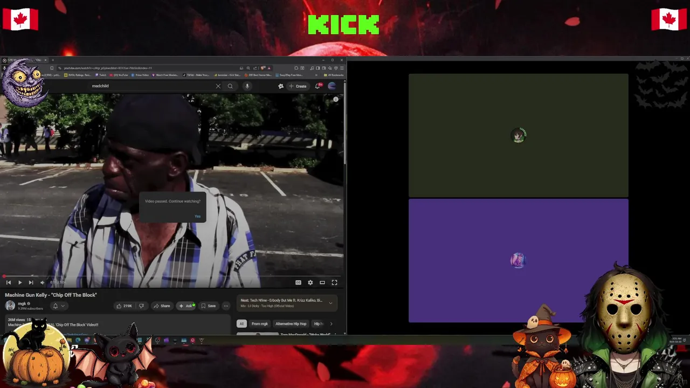Select the All filter chip
Screen dimensions: 690x388
tap(241, 324)
